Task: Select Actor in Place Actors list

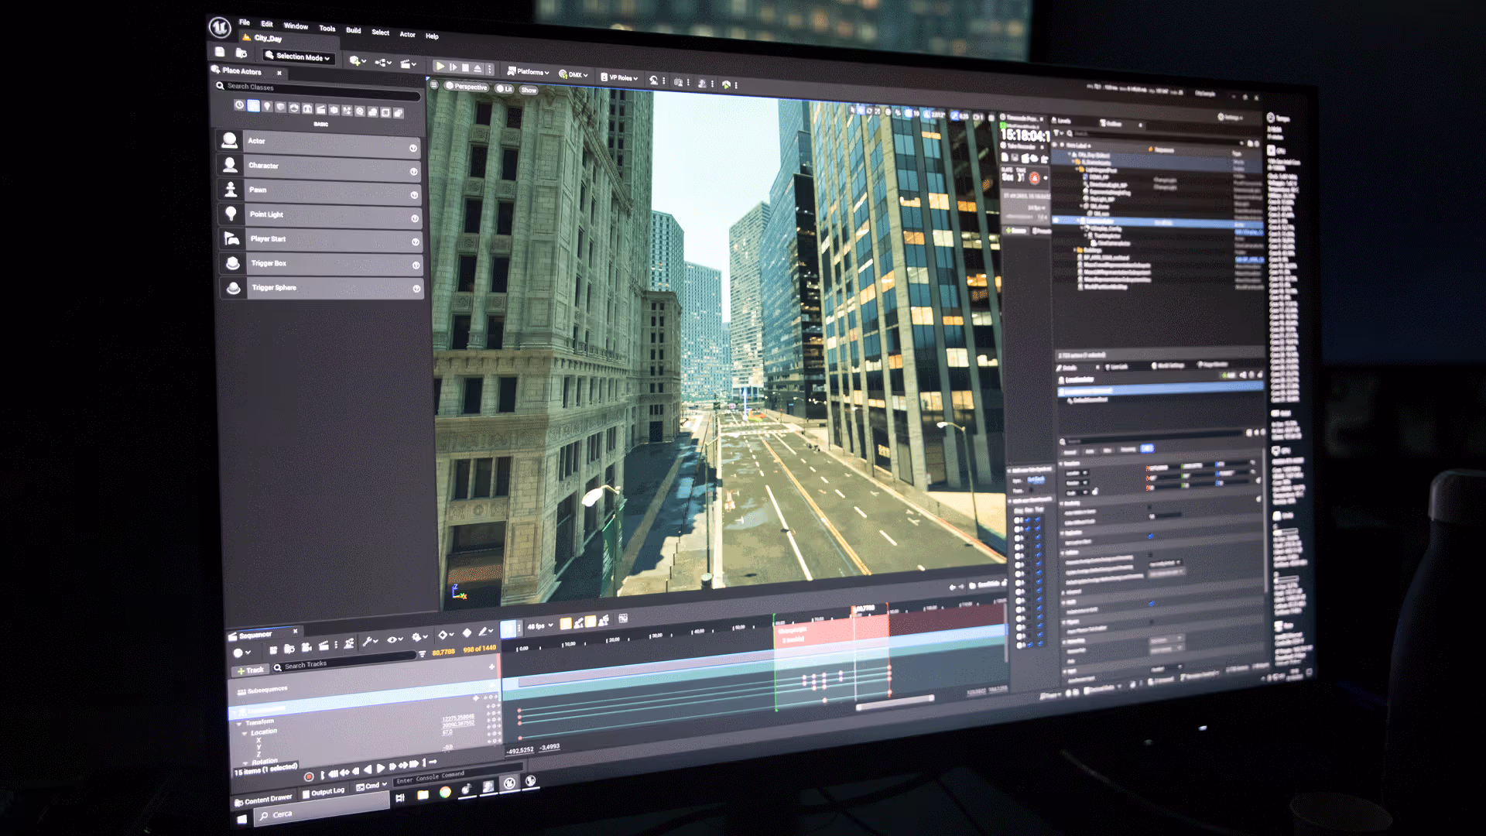Action: [x=319, y=143]
